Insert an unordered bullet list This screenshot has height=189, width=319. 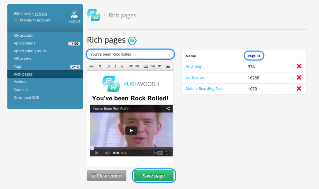tap(131, 66)
